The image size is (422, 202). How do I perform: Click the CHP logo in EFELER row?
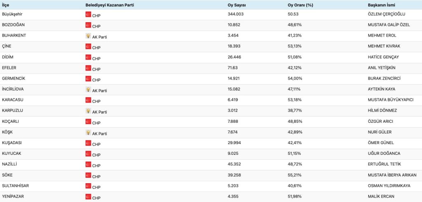[x=88, y=68]
